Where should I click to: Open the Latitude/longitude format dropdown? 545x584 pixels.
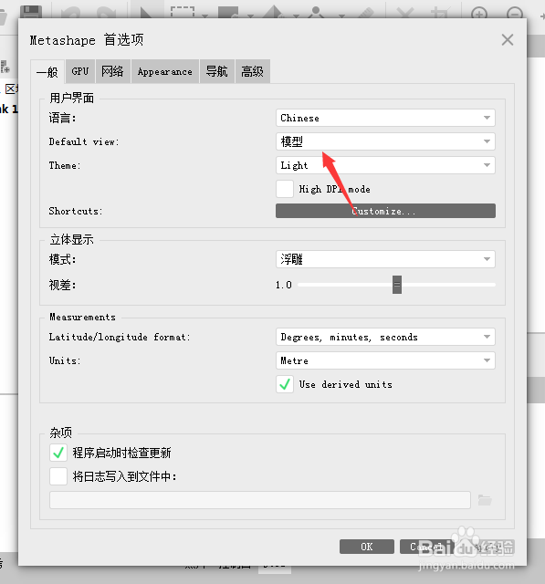pos(385,337)
